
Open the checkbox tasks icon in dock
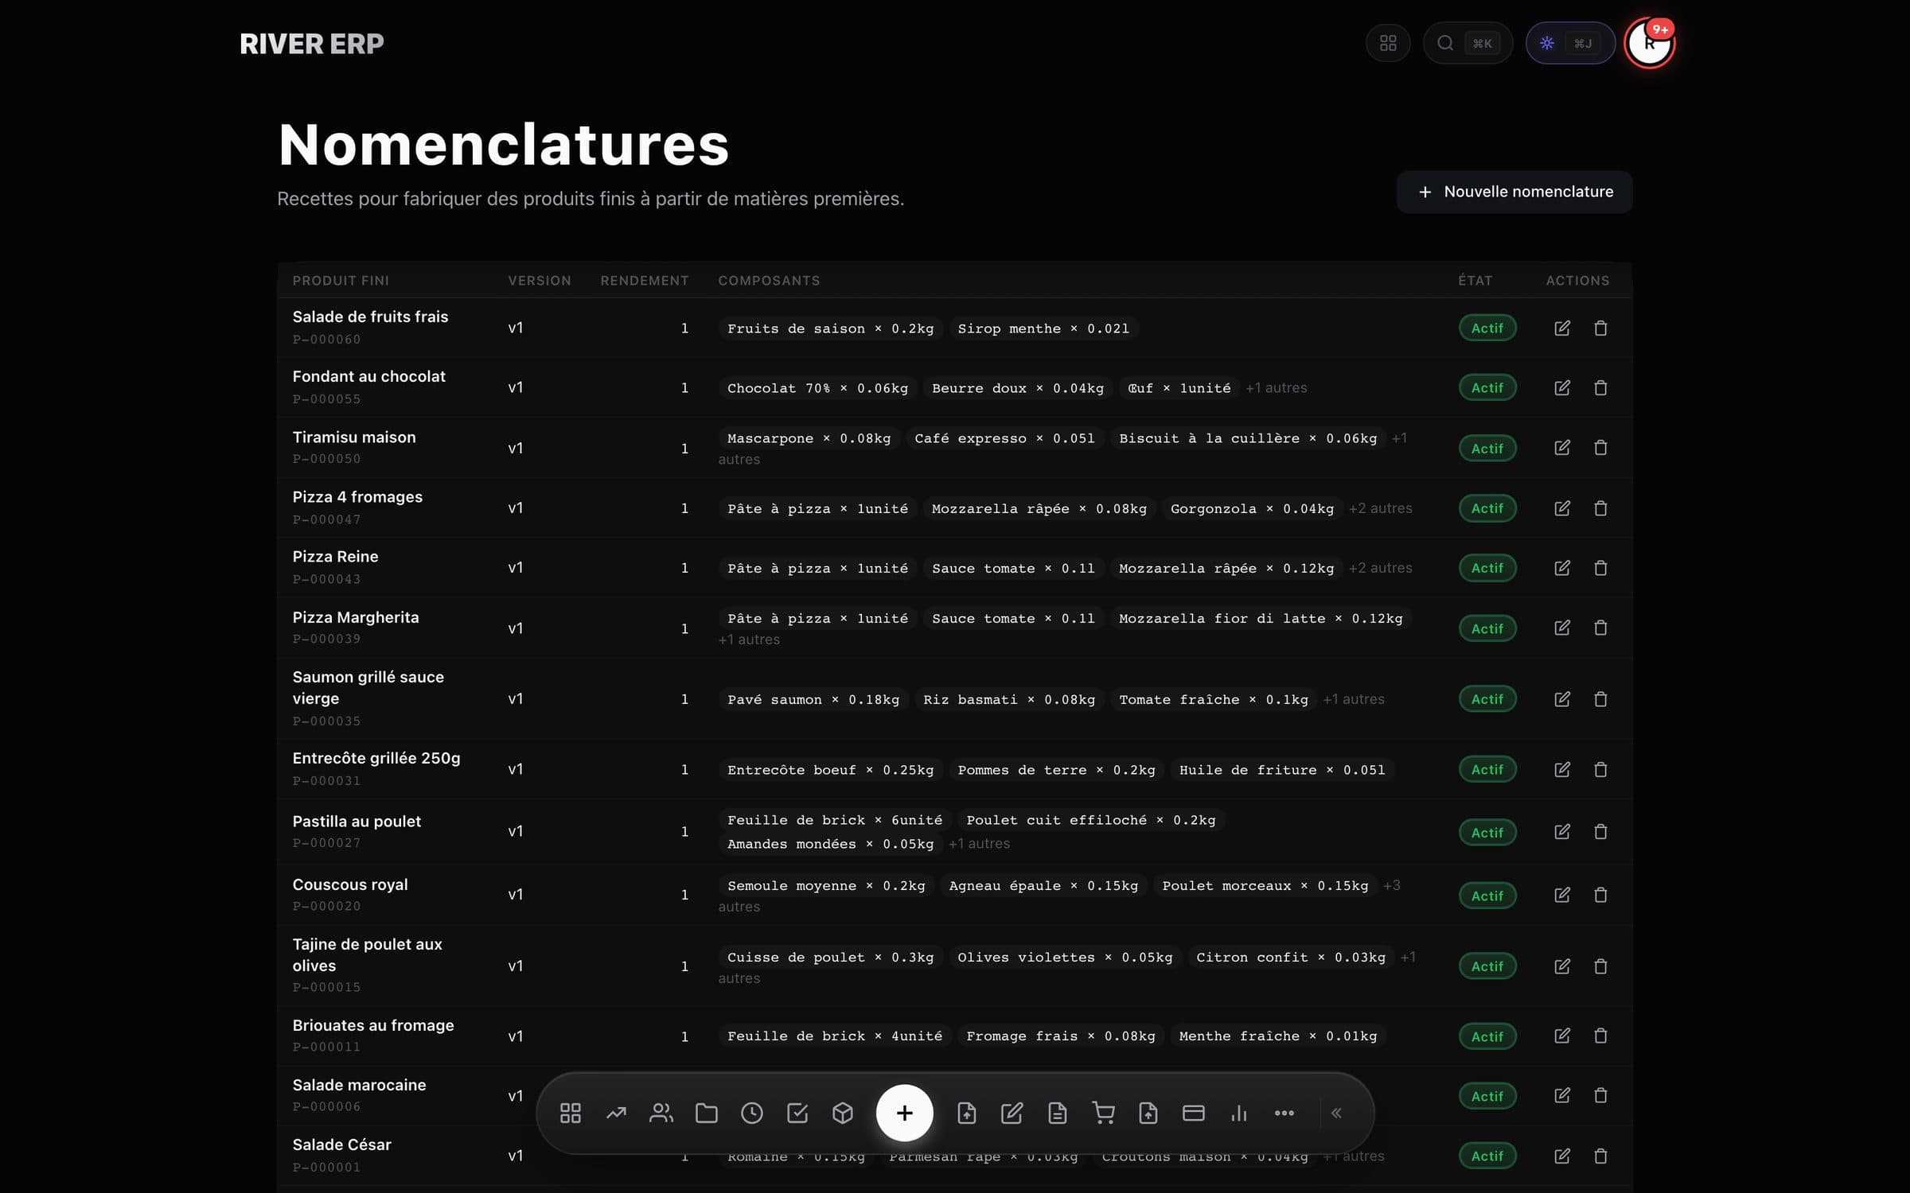click(x=797, y=1113)
